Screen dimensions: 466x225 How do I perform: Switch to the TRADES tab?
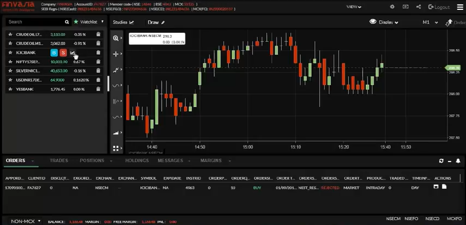pyautogui.click(x=59, y=160)
